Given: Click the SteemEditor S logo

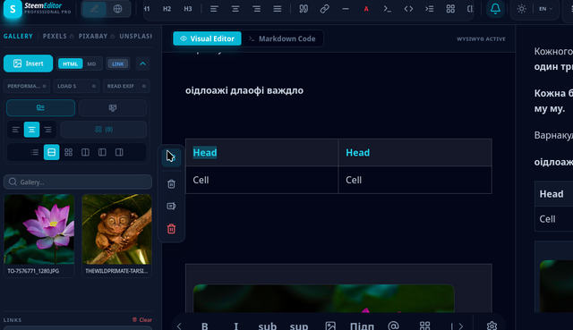Looking at the screenshot, I should pos(13,9).
